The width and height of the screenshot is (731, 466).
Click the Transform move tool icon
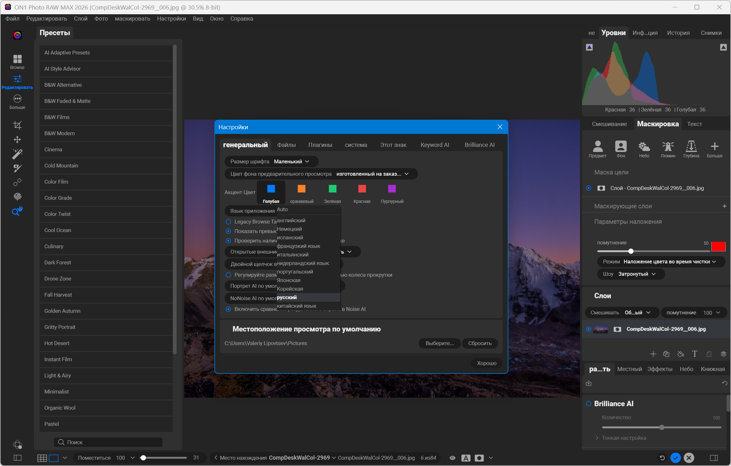pos(17,139)
